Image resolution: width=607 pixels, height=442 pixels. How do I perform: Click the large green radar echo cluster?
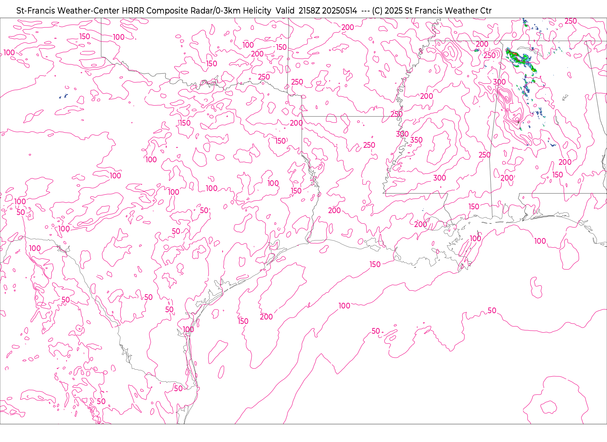[x=520, y=59]
